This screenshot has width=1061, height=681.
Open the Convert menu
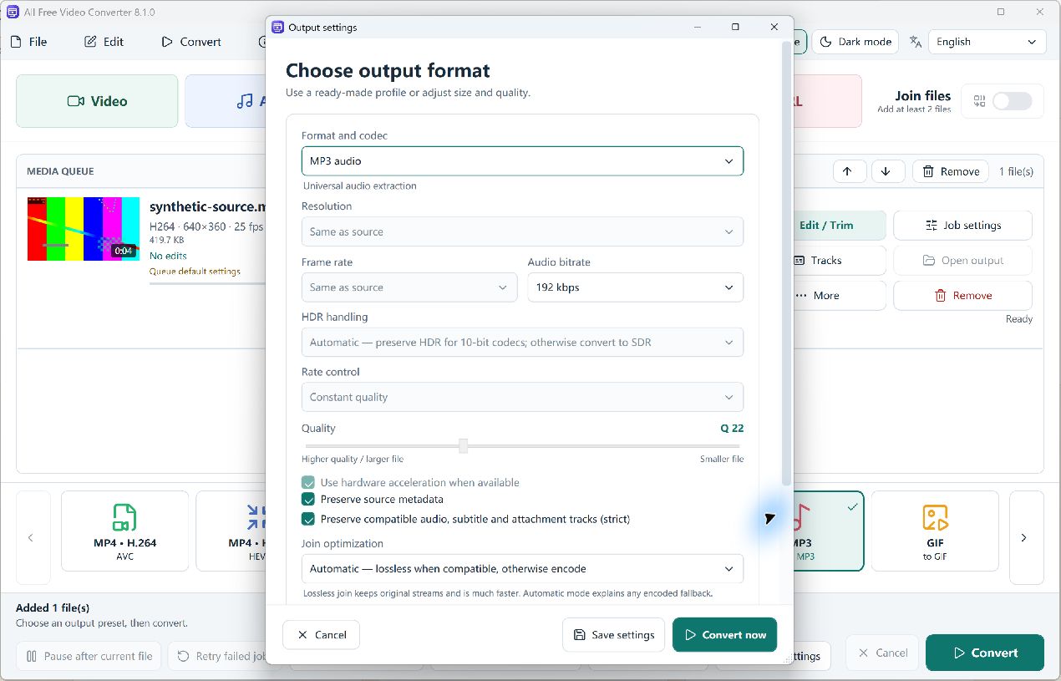click(191, 42)
